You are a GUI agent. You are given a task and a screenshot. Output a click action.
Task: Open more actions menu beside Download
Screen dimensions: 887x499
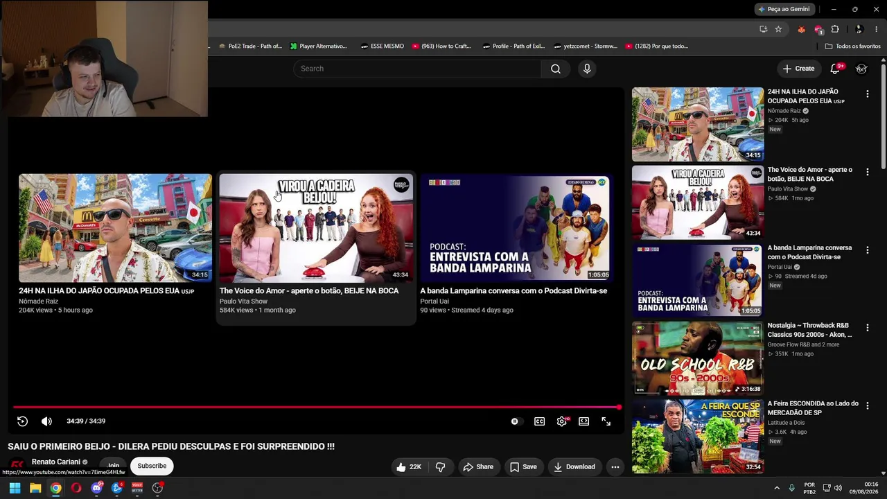tap(615, 467)
